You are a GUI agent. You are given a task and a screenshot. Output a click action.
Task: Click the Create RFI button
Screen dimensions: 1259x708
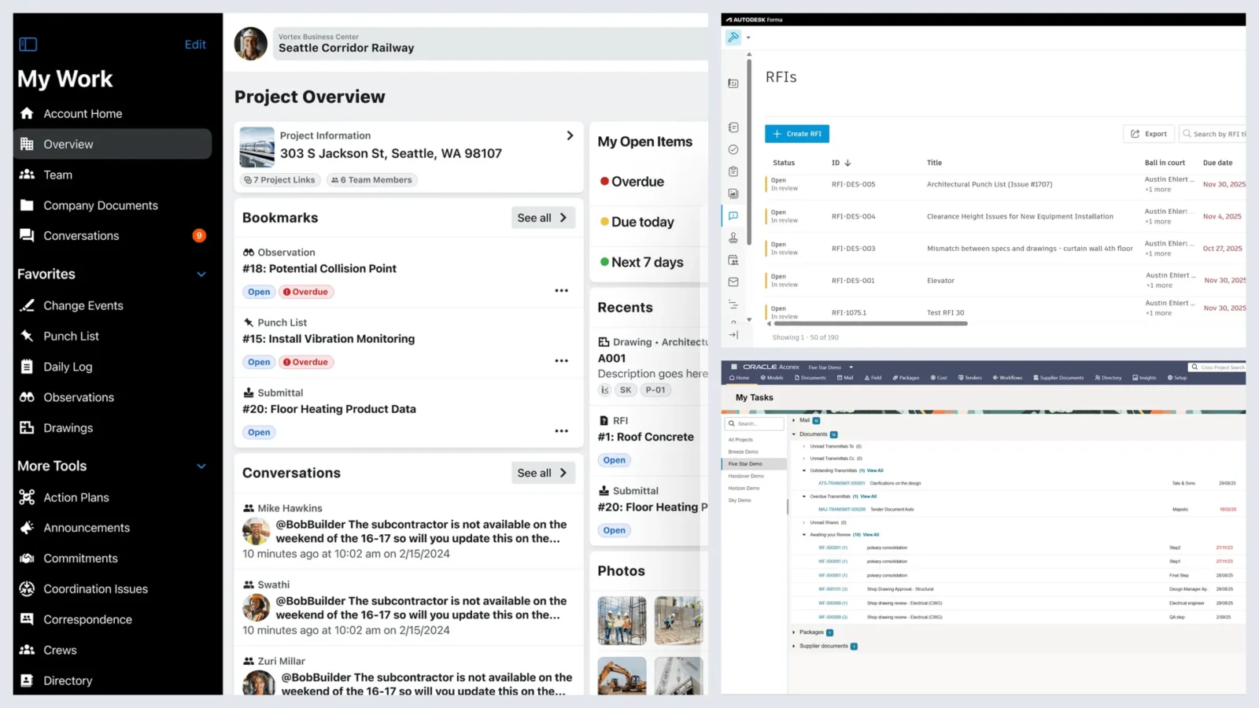pos(797,134)
